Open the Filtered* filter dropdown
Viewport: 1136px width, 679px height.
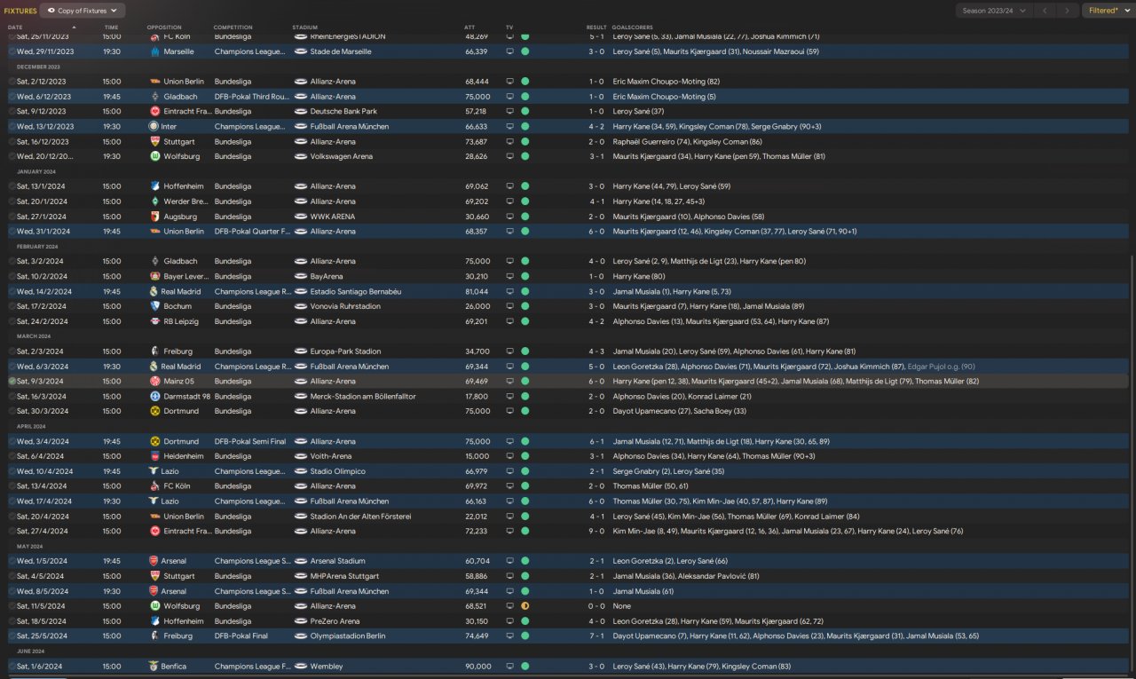click(x=1108, y=11)
